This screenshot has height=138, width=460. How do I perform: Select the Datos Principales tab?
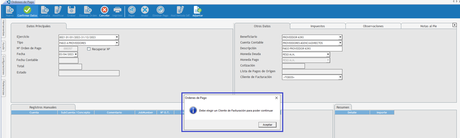click(39, 26)
